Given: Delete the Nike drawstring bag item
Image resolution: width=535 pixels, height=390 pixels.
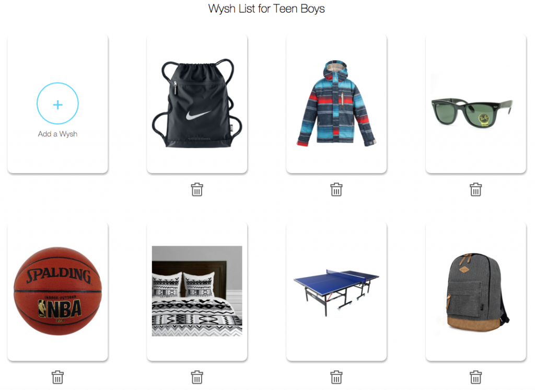Looking at the screenshot, I should [x=197, y=190].
